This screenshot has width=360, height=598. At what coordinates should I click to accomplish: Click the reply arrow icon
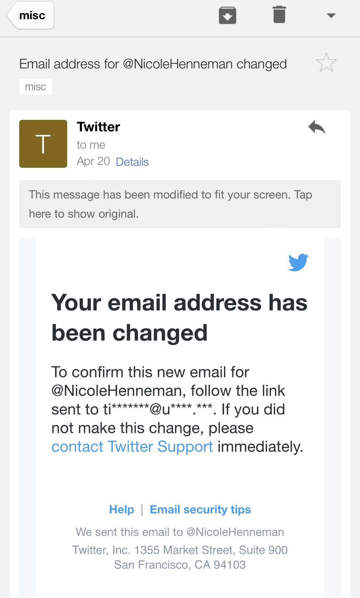[316, 128]
